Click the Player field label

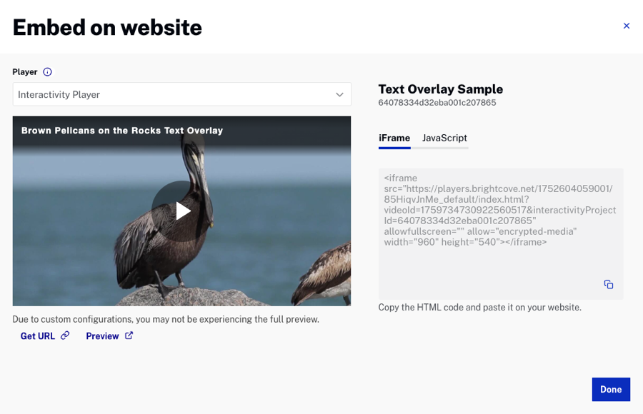click(25, 72)
